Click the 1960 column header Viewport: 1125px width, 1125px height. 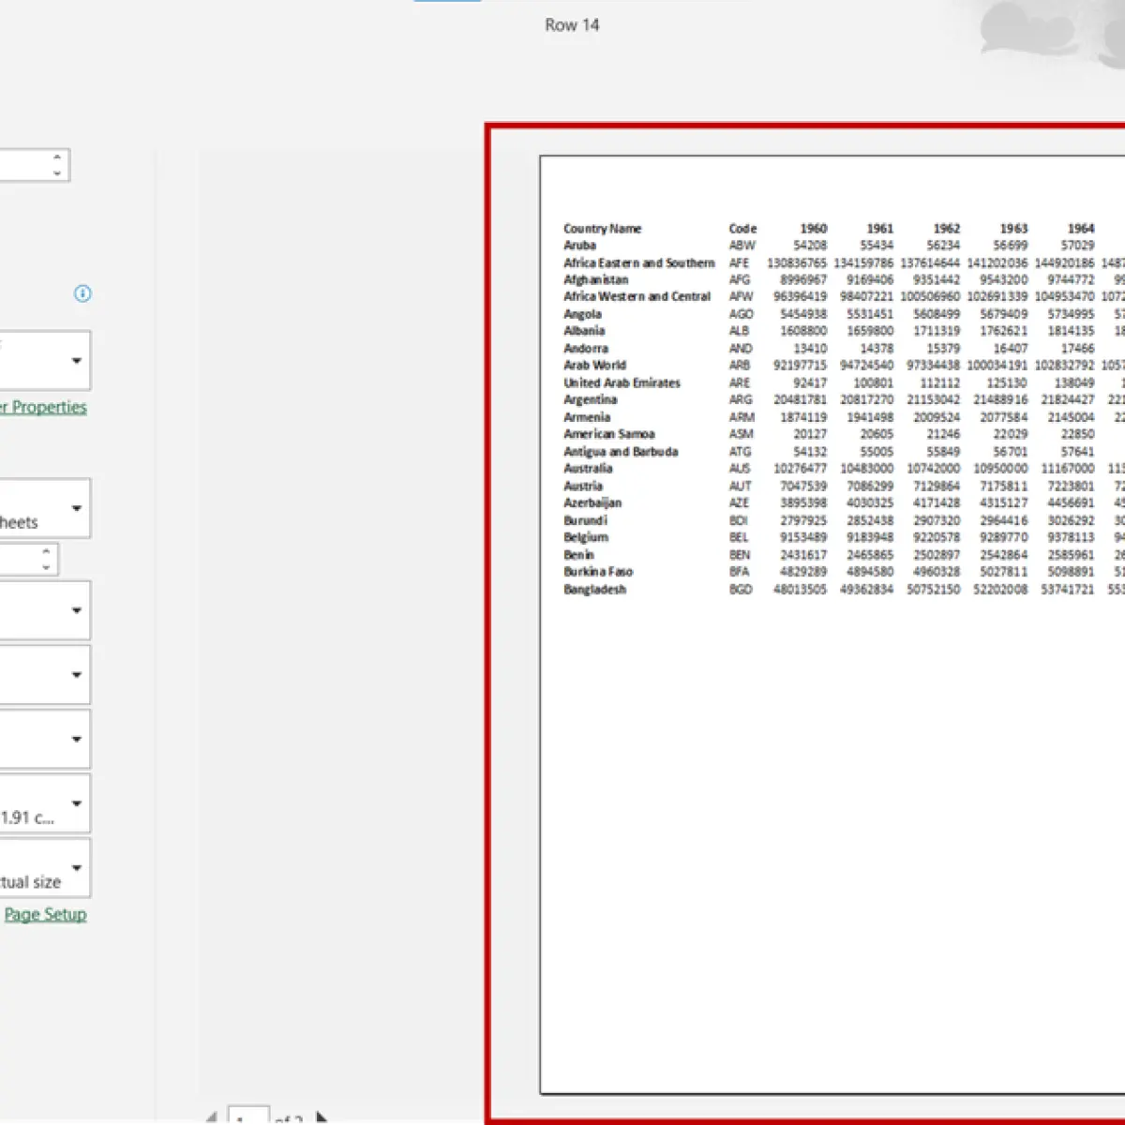pos(814,229)
